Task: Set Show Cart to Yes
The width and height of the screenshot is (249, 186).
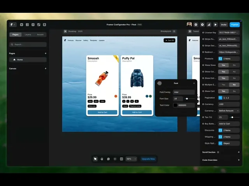Action: [x=223, y=91]
